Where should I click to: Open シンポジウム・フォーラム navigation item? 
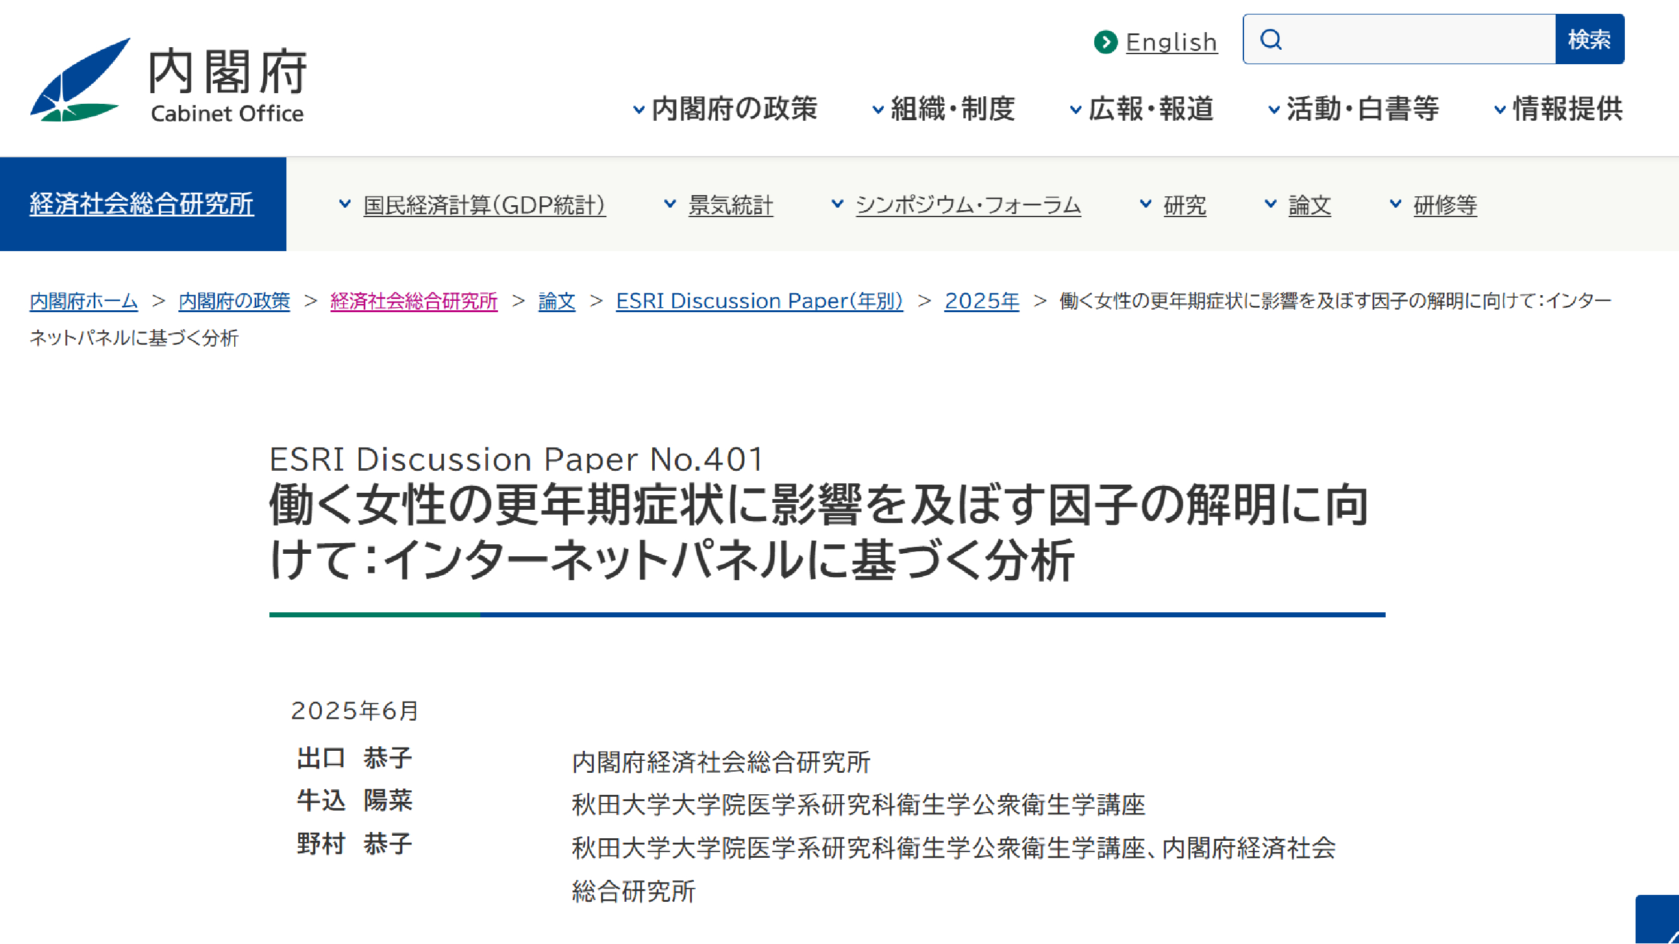coord(967,205)
